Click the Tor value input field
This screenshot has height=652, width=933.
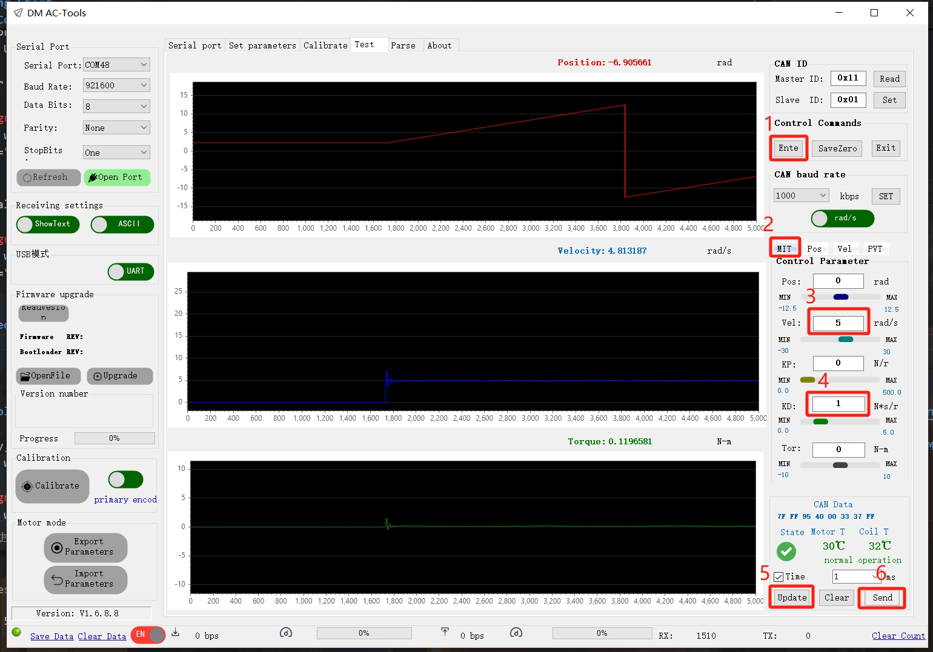point(838,449)
